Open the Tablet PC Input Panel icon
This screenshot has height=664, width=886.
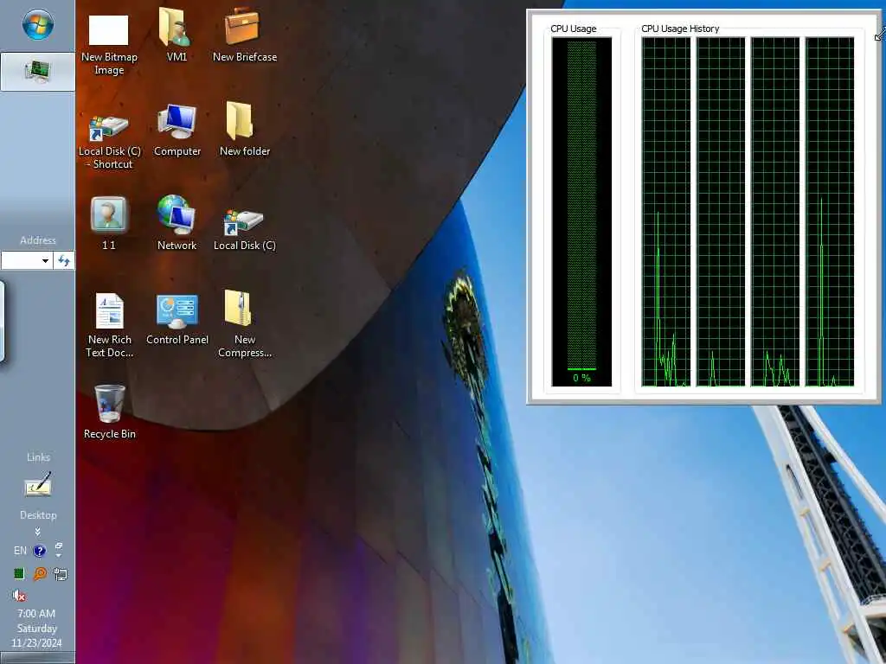(x=38, y=485)
